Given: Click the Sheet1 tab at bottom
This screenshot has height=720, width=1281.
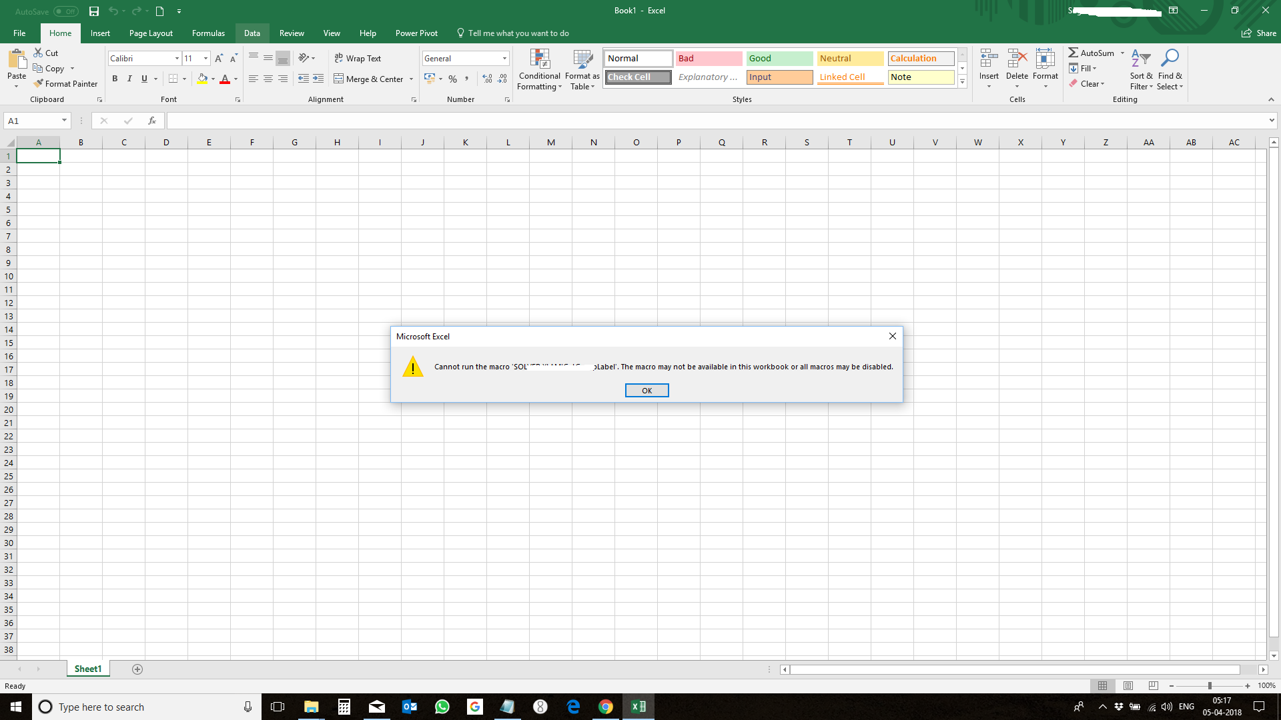Looking at the screenshot, I should (87, 669).
